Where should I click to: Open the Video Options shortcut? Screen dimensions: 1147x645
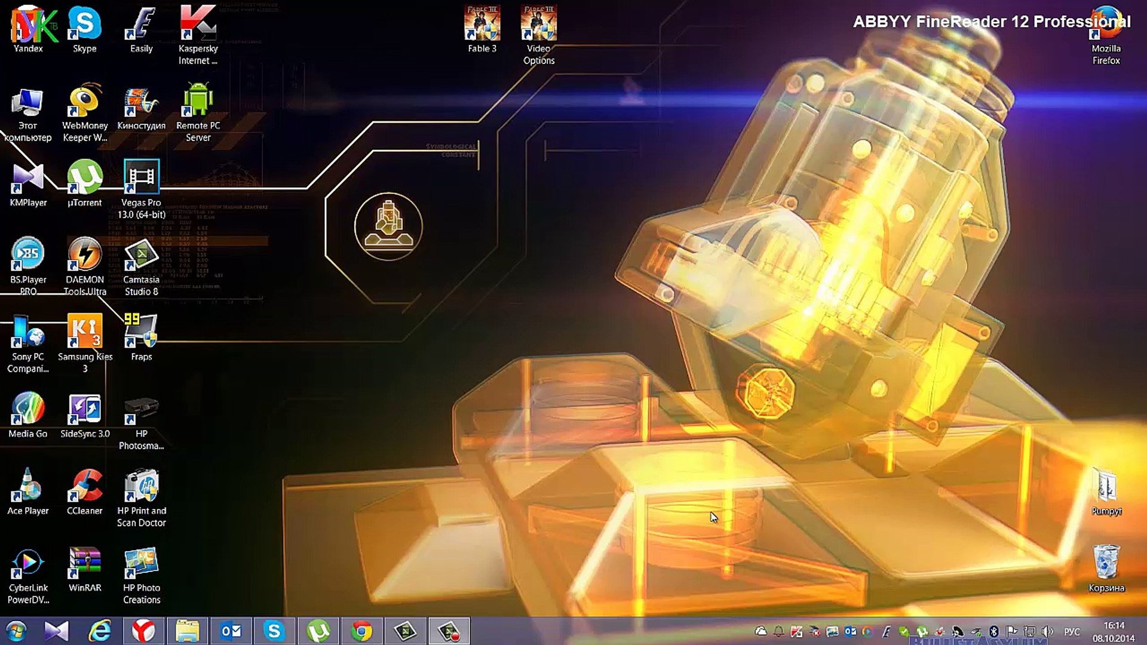tap(539, 36)
